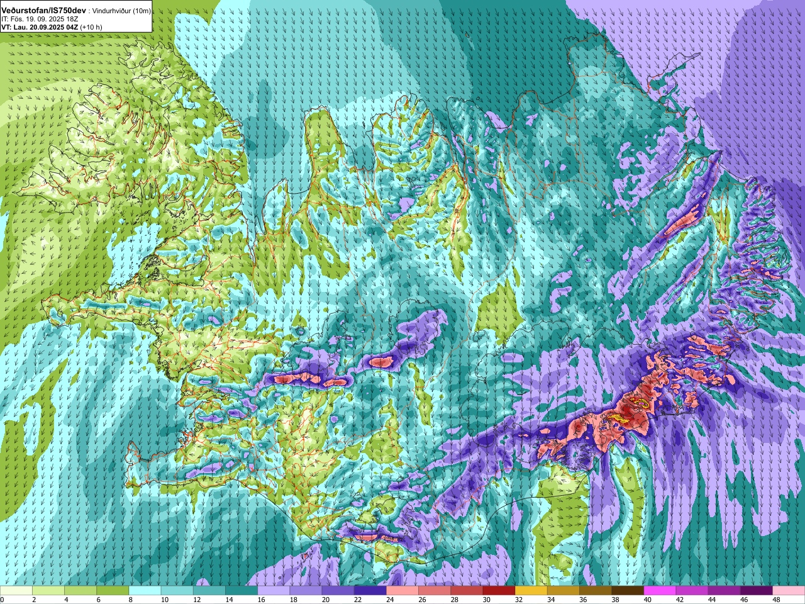Click the legend swatch for 26–28 m/s
Viewport: 805px width, 604px height.
tap(434, 591)
